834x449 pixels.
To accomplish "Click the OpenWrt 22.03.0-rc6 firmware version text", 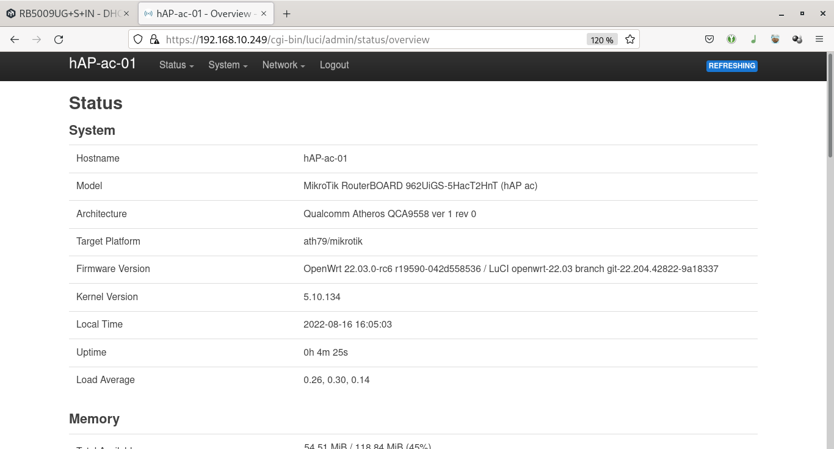I will point(511,269).
